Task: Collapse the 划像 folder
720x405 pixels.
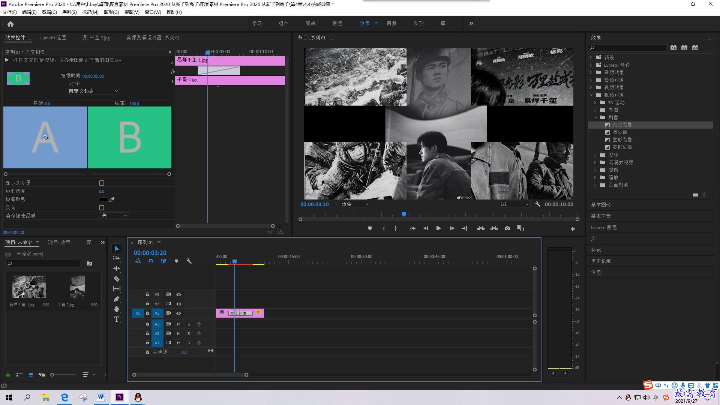Action: [595, 118]
